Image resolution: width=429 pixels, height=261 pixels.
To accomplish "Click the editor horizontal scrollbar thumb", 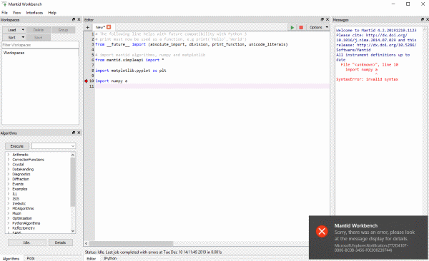I will point(132,243).
